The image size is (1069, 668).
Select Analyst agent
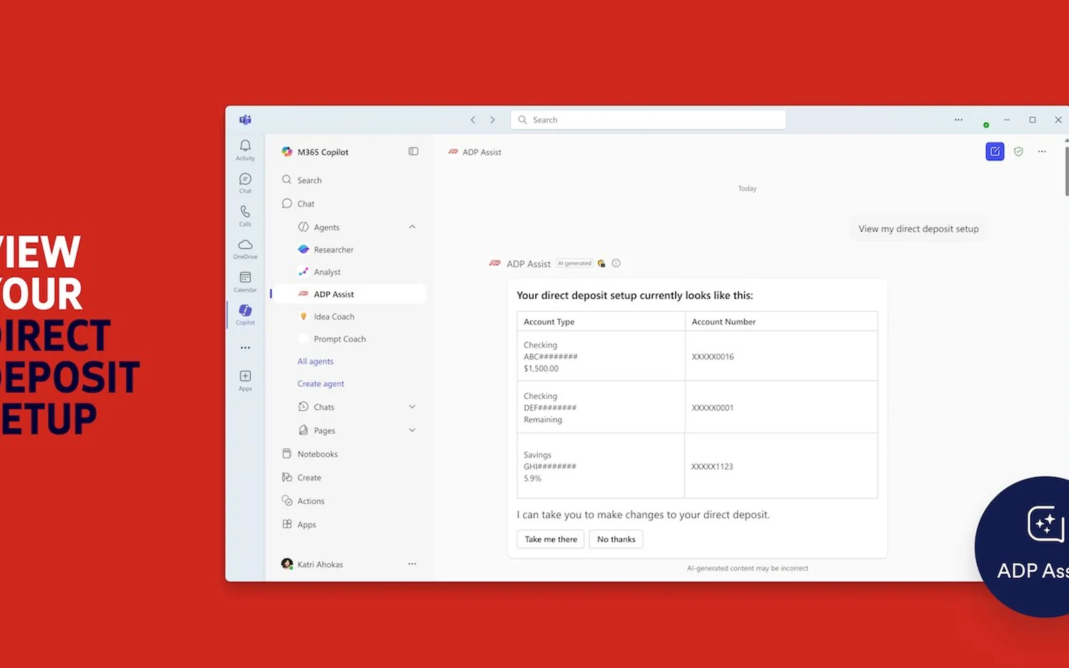click(349, 272)
